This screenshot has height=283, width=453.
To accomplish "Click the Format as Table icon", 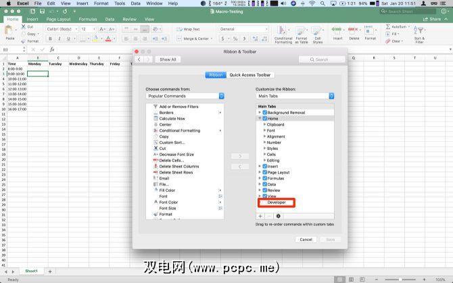I will [301, 30].
